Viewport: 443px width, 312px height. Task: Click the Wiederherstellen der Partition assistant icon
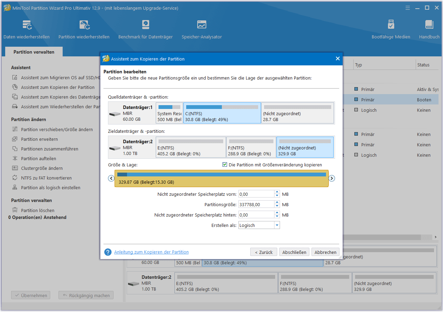pos(15,107)
